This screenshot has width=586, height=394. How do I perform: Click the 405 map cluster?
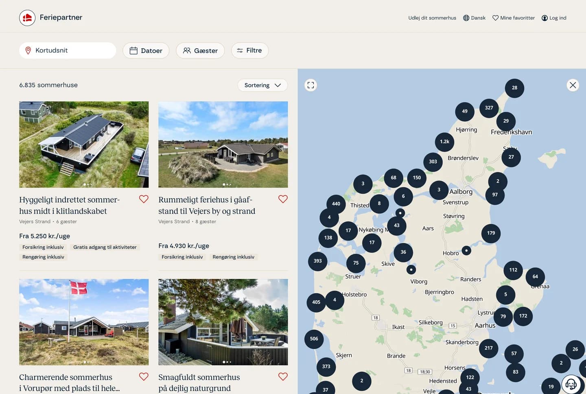point(316,302)
